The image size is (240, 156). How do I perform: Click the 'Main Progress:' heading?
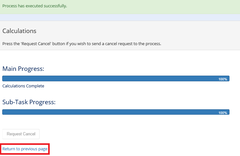pos(23,69)
